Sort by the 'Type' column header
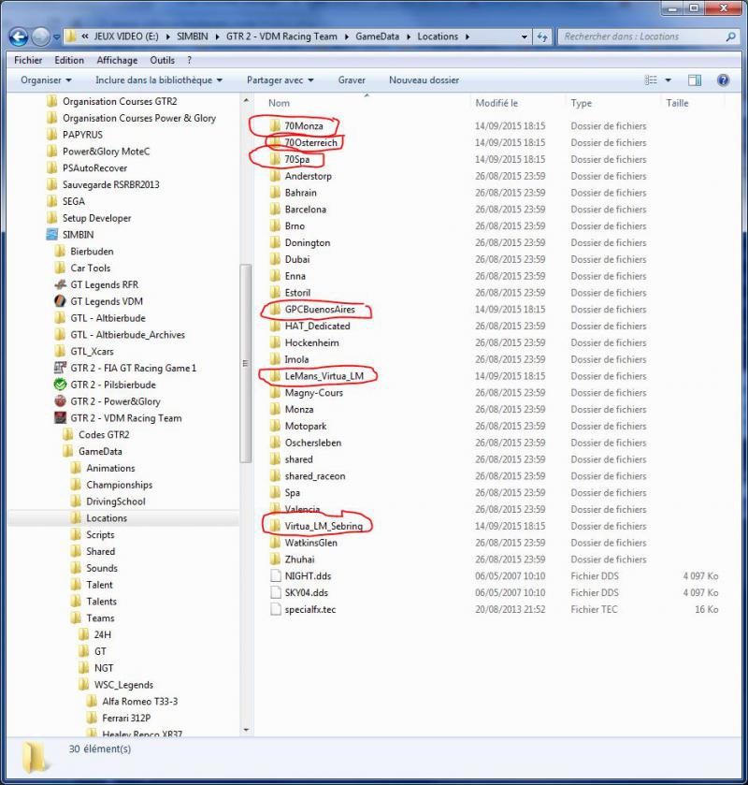748x785 pixels. 581,103
